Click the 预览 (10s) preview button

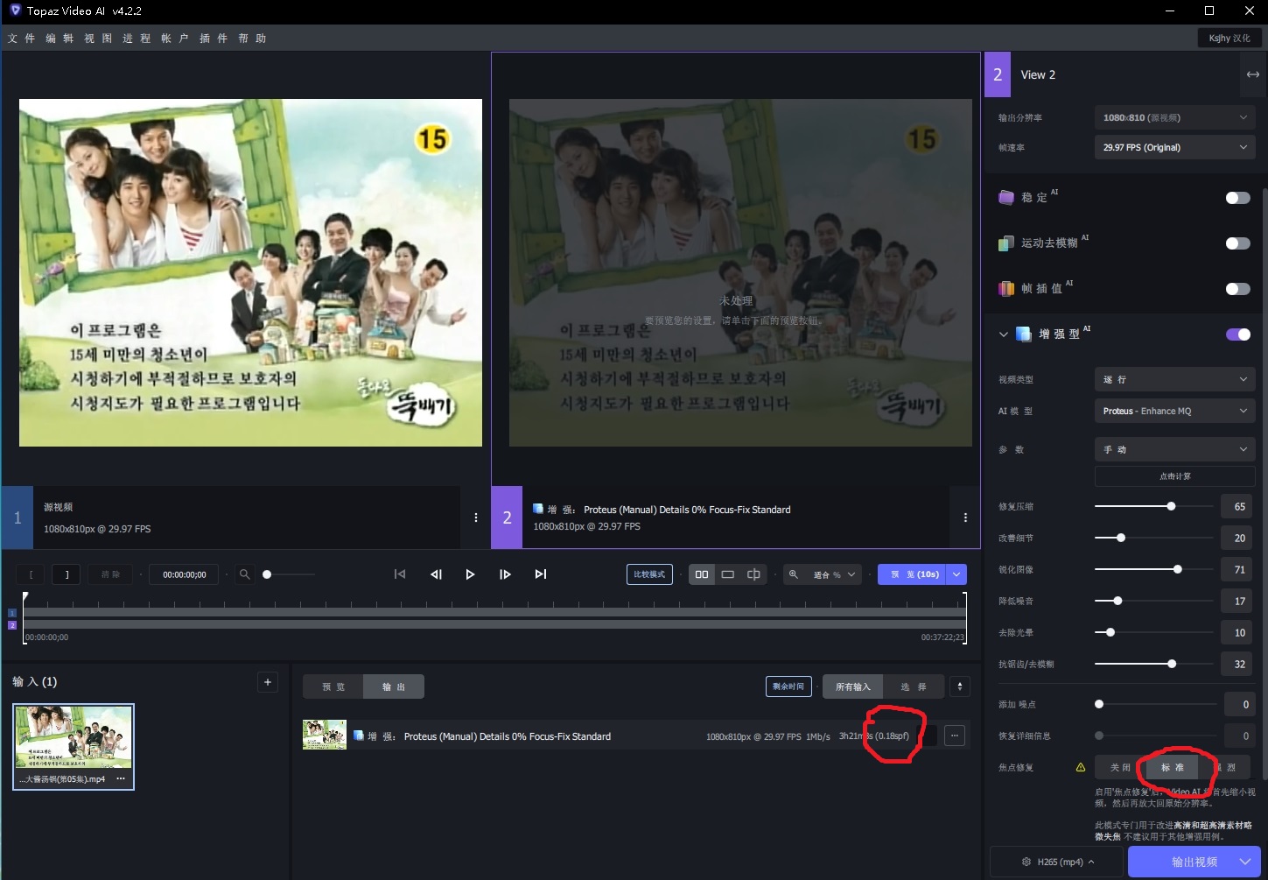tap(914, 574)
